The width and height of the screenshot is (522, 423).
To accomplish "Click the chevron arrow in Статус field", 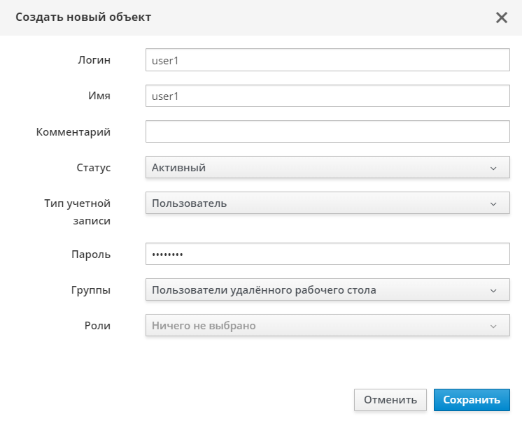I will coord(493,168).
